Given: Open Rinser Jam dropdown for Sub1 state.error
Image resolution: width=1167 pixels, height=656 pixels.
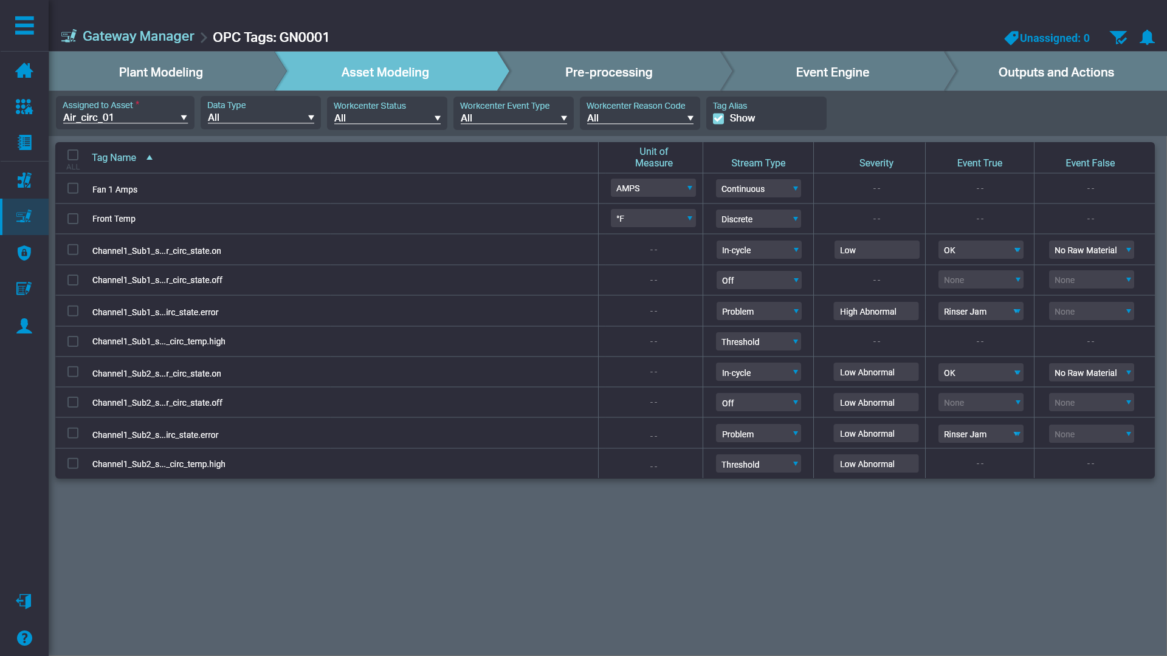Looking at the screenshot, I should pos(981,312).
